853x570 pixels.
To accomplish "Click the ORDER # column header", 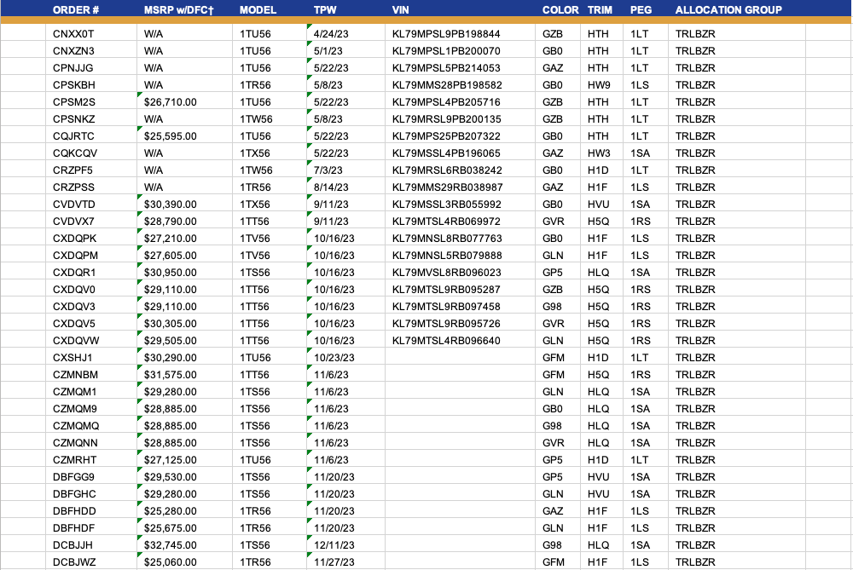I will (x=76, y=9).
